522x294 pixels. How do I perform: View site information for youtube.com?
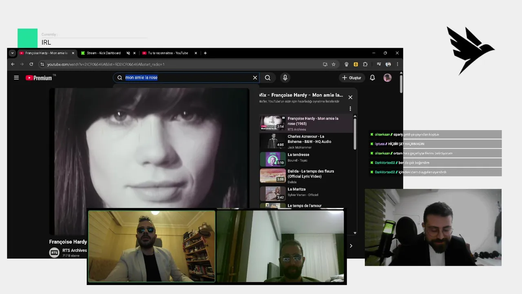point(42,64)
